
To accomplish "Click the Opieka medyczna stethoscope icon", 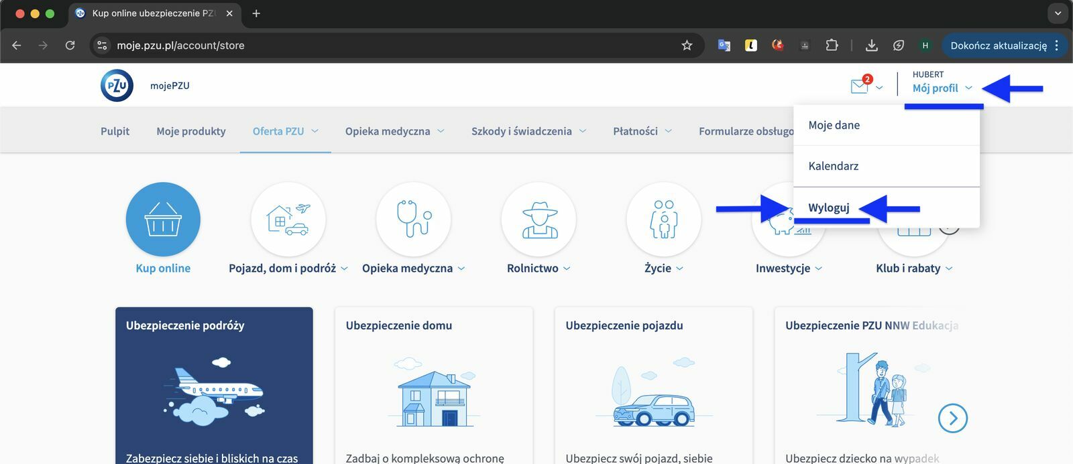I will click(x=413, y=219).
